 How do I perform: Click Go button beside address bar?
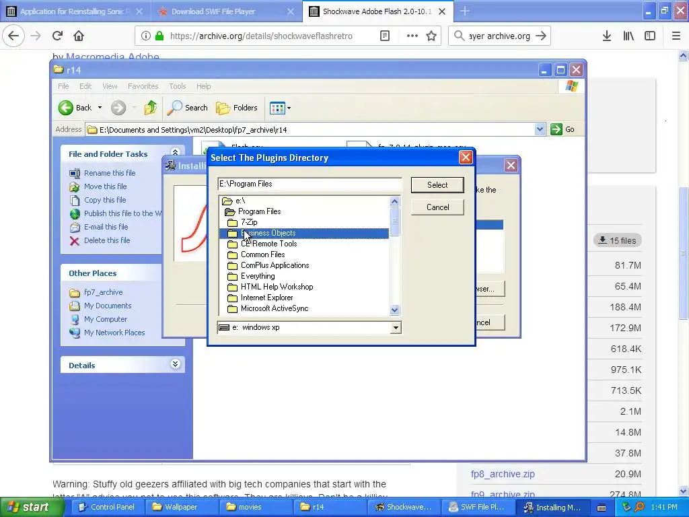coord(563,129)
